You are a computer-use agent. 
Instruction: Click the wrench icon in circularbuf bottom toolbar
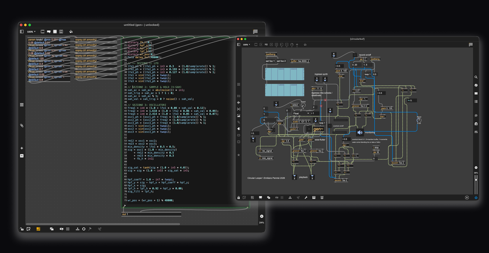[x=306, y=198]
